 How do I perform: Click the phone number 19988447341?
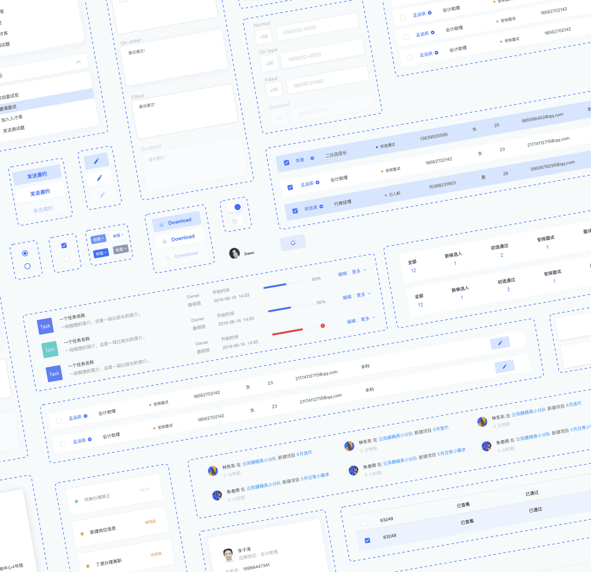(256, 566)
